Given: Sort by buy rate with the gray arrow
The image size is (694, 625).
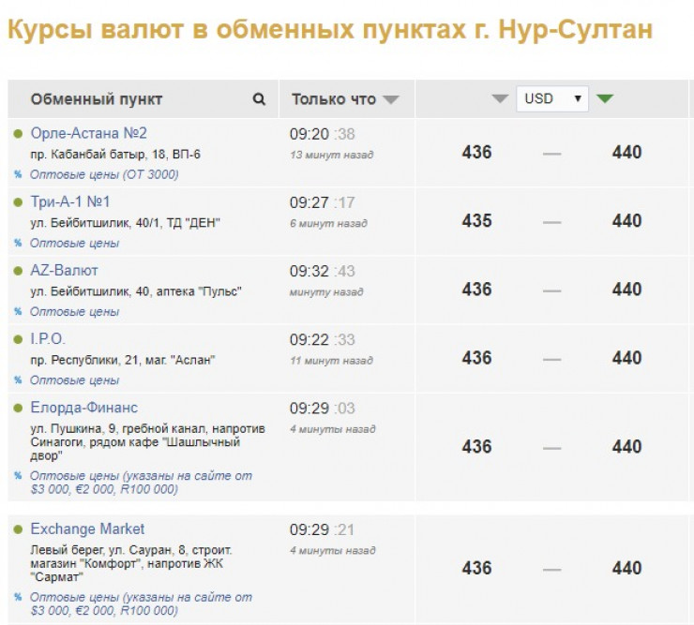Looking at the screenshot, I should click(x=500, y=99).
